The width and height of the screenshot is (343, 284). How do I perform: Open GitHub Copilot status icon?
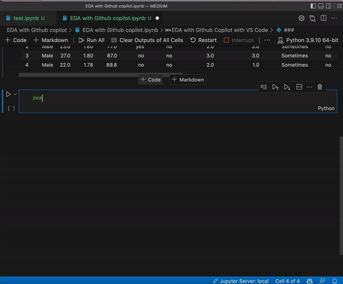coord(309,281)
